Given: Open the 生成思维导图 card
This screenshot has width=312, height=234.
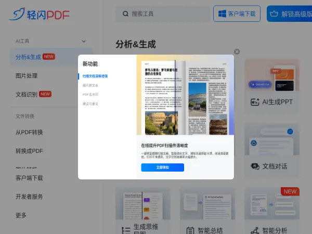Looking at the screenshot, I should coord(143,211).
